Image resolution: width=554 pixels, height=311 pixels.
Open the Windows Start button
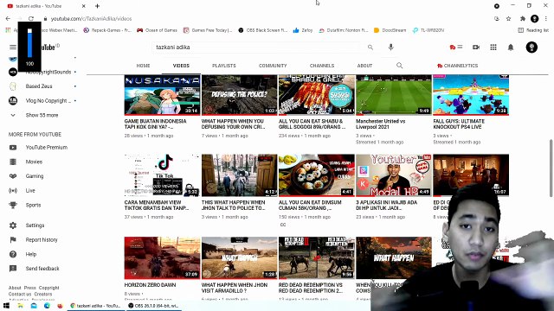pos(6,306)
